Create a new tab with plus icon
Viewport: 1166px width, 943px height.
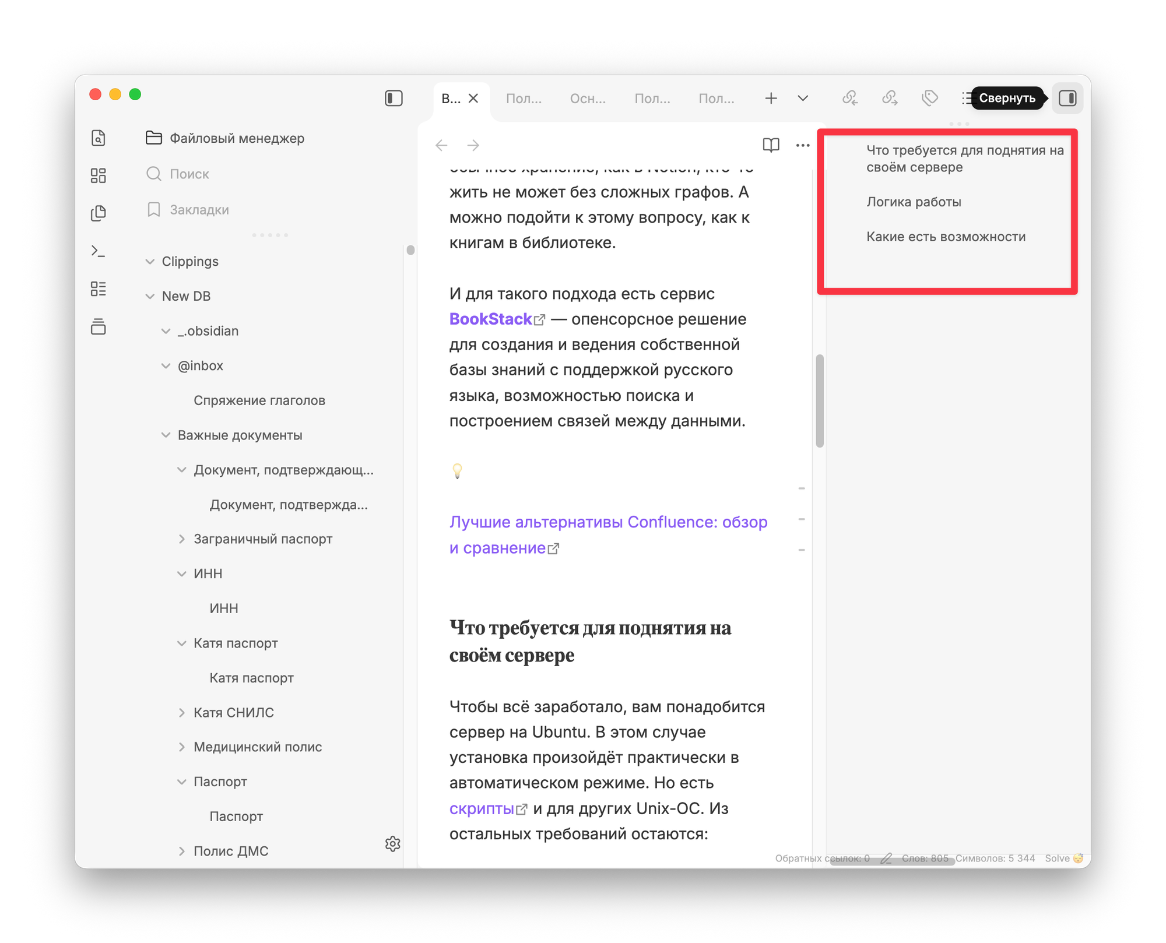tap(771, 98)
